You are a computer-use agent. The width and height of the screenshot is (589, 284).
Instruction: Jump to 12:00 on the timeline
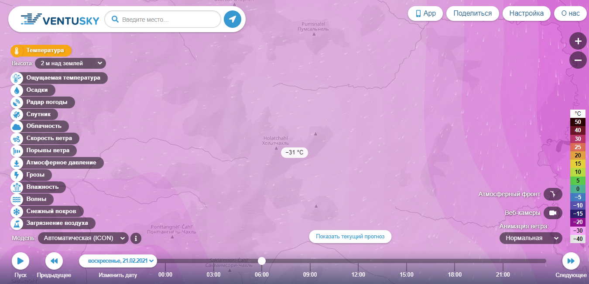click(x=358, y=274)
